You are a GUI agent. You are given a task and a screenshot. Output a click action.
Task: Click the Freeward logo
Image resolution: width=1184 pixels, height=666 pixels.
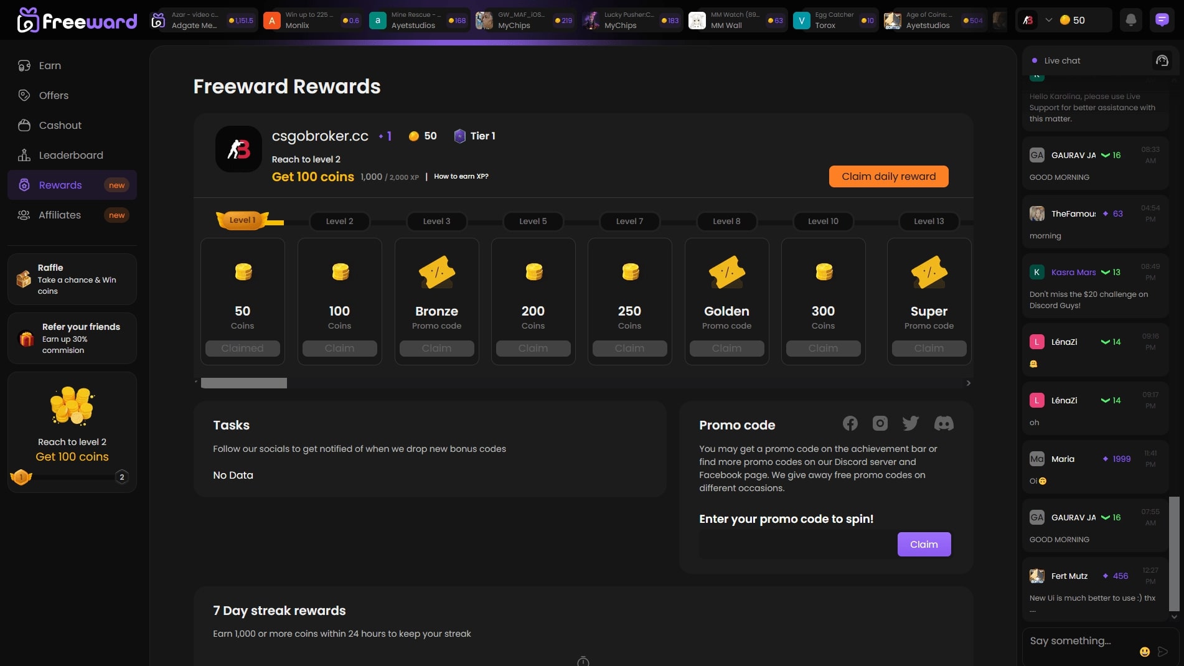pos(77,20)
